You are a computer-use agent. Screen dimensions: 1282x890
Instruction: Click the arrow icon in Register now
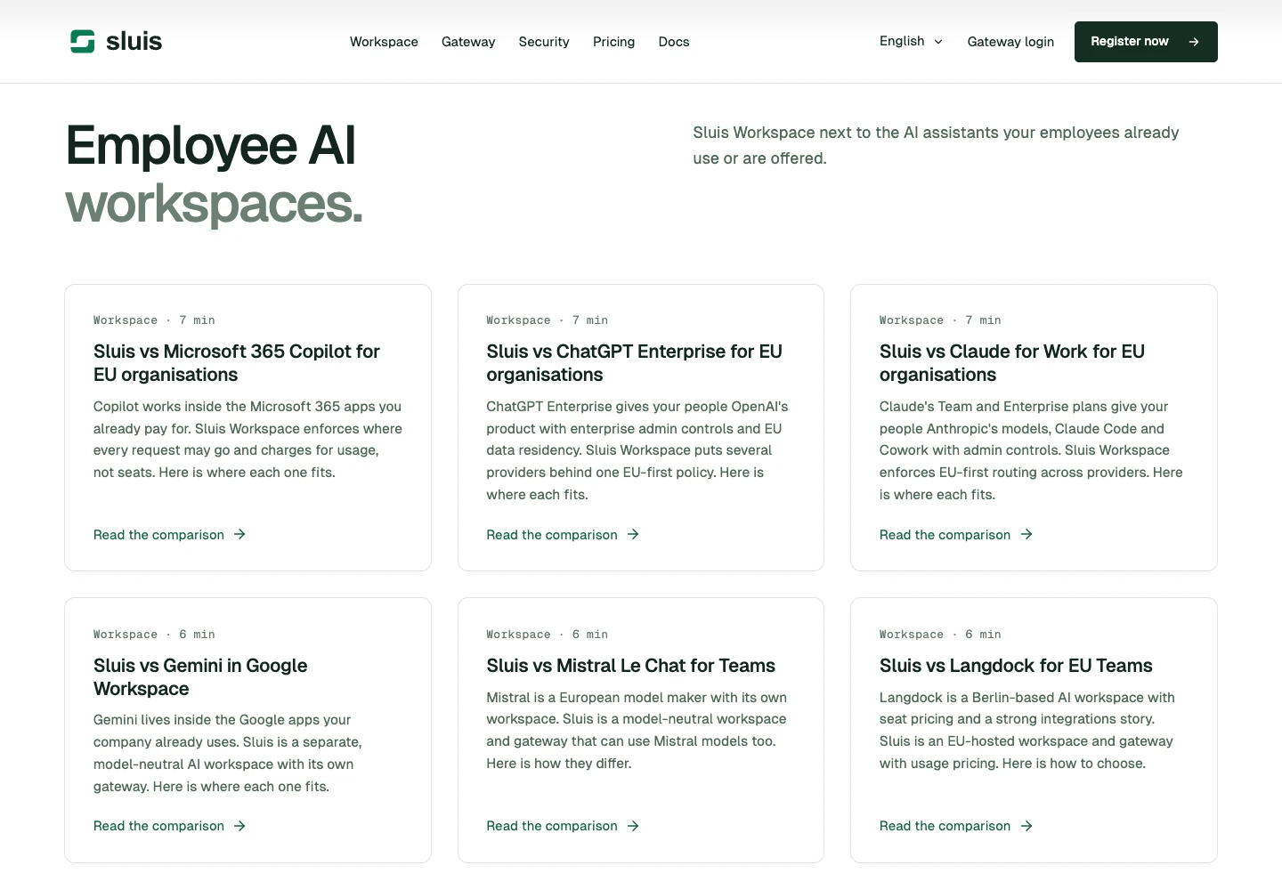pyautogui.click(x=1194, y=42)
